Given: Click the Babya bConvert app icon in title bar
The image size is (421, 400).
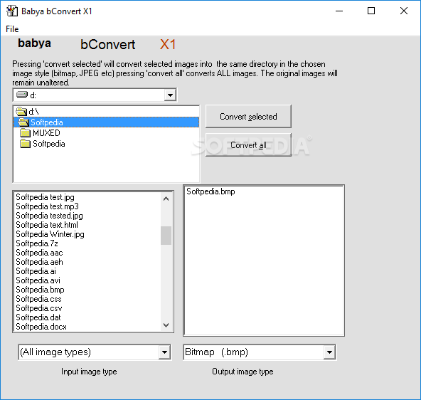Looking at the screenshot, I should (12, 11).
